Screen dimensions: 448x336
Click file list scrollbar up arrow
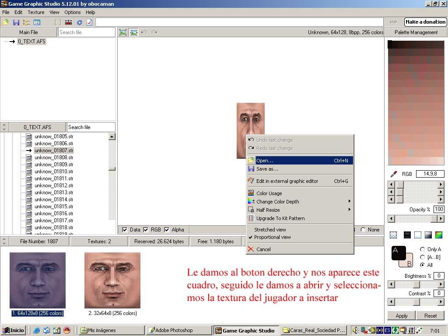tap(112, 136)
